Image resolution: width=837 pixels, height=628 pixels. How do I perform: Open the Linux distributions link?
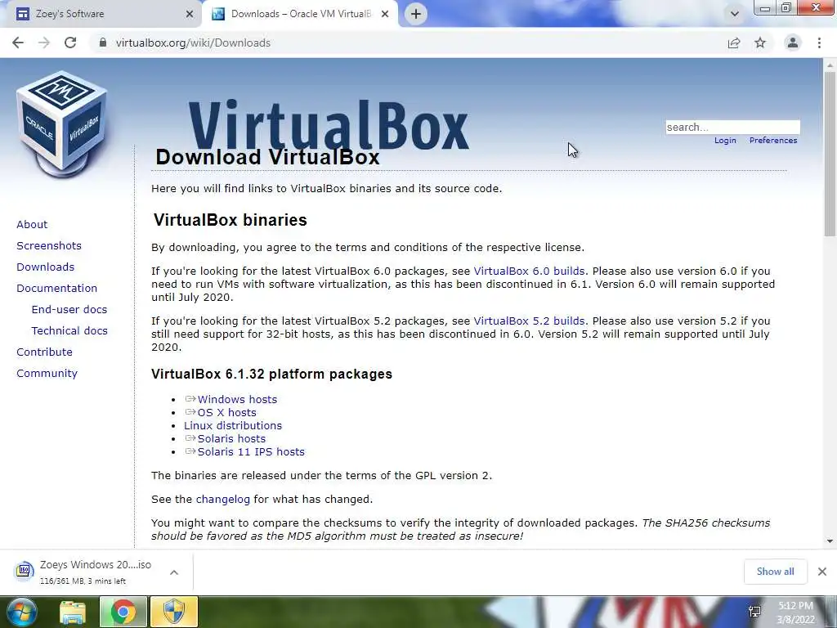pos(233,425)
